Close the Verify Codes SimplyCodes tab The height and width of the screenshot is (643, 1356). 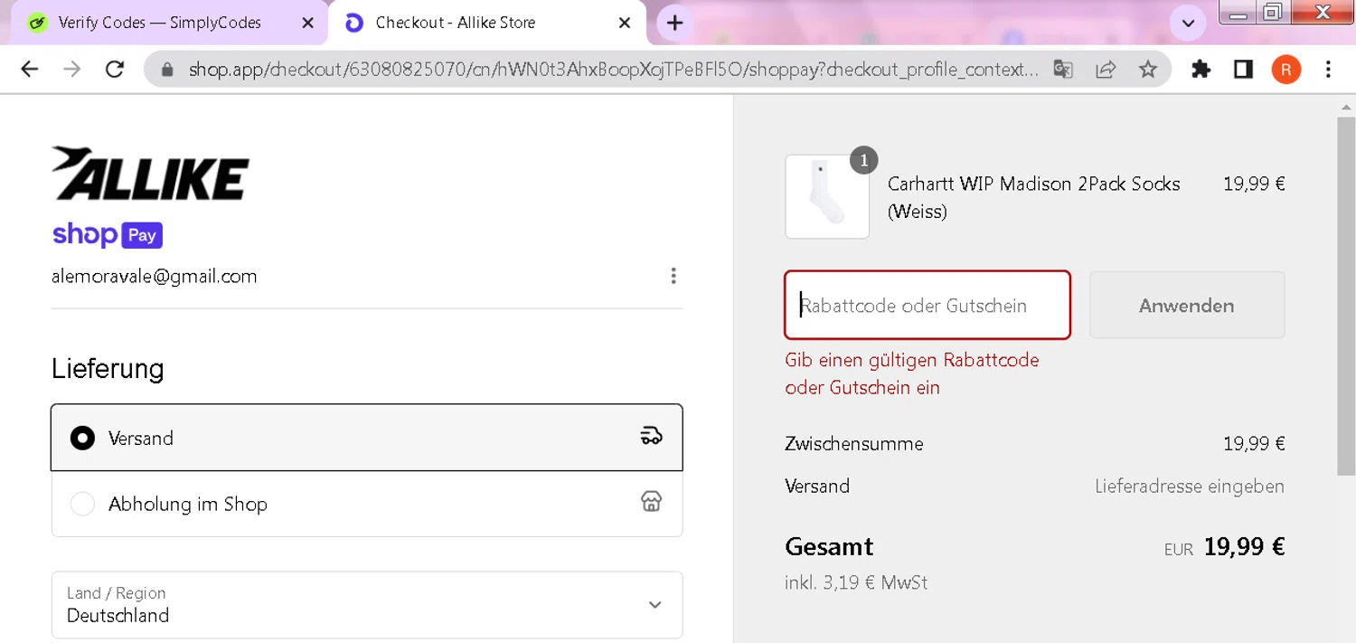point(307,23)
